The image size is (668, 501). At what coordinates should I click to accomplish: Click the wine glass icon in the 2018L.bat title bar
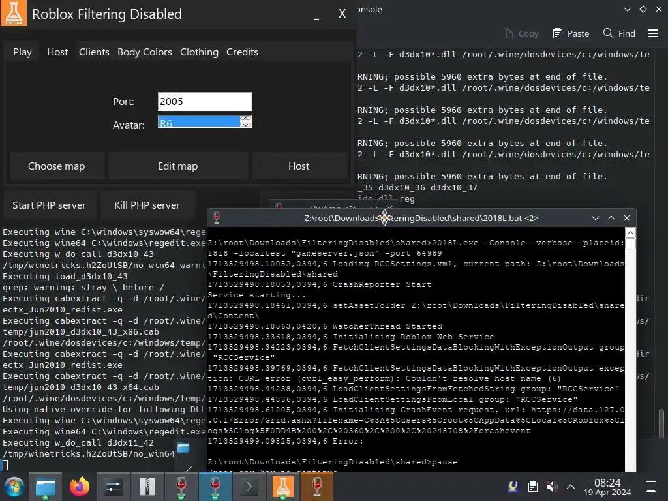pos(217,218)
